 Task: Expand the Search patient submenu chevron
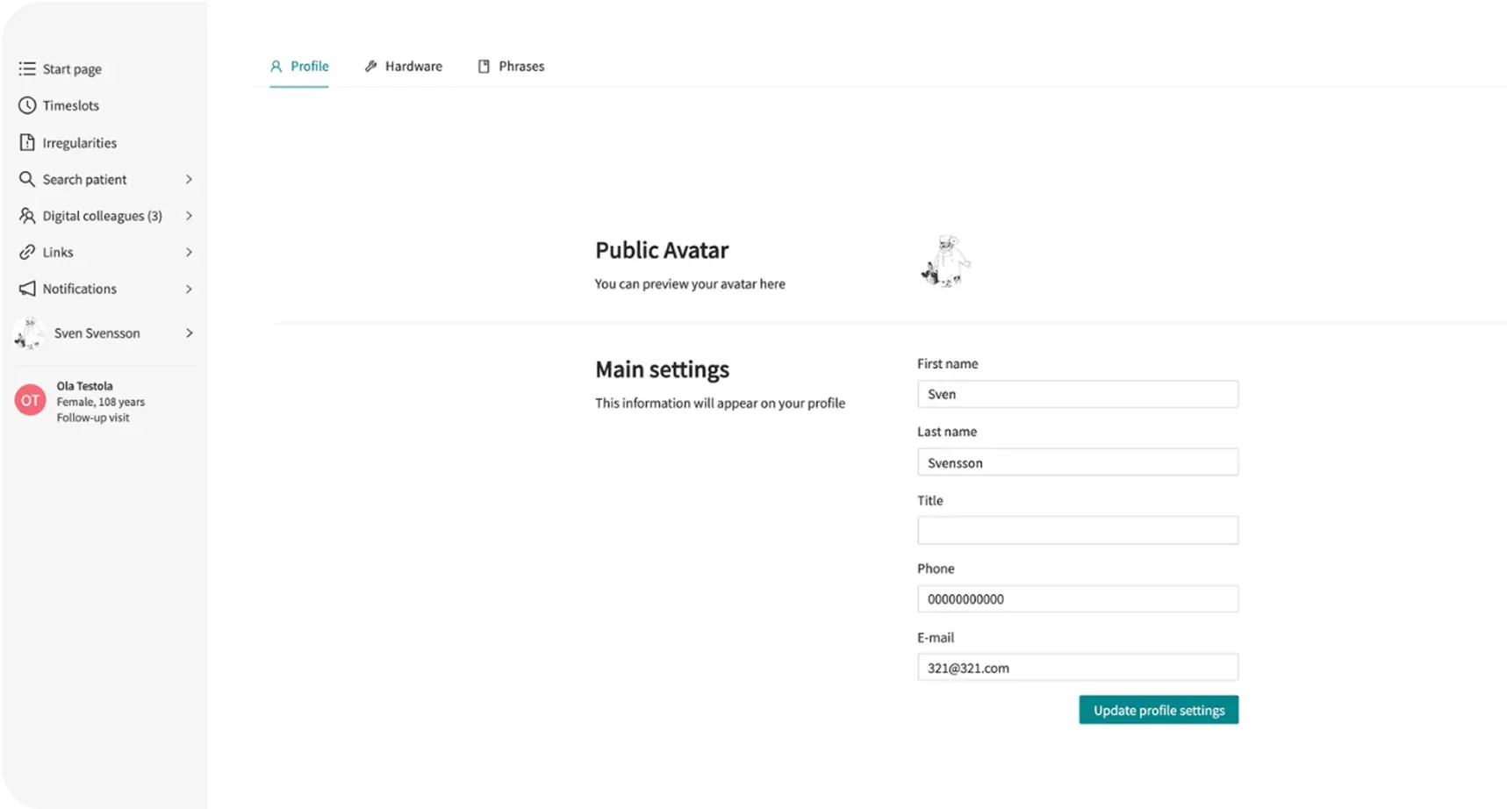(x=189, y=179)
